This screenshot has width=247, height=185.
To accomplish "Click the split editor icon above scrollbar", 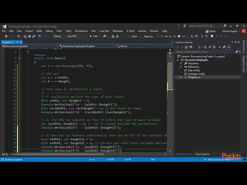I will click(170, 50).
